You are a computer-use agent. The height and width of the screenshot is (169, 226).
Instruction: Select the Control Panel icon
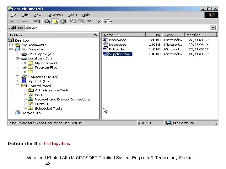coord(24,86)
